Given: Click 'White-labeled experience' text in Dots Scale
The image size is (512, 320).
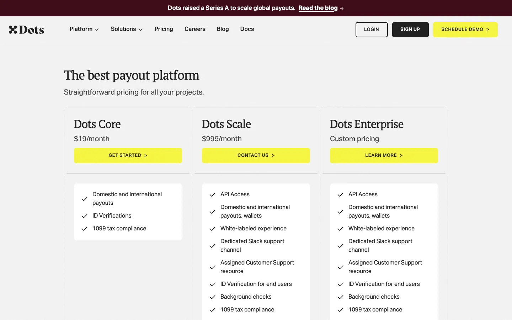Looking at the screenshot, I should point(253,228).
